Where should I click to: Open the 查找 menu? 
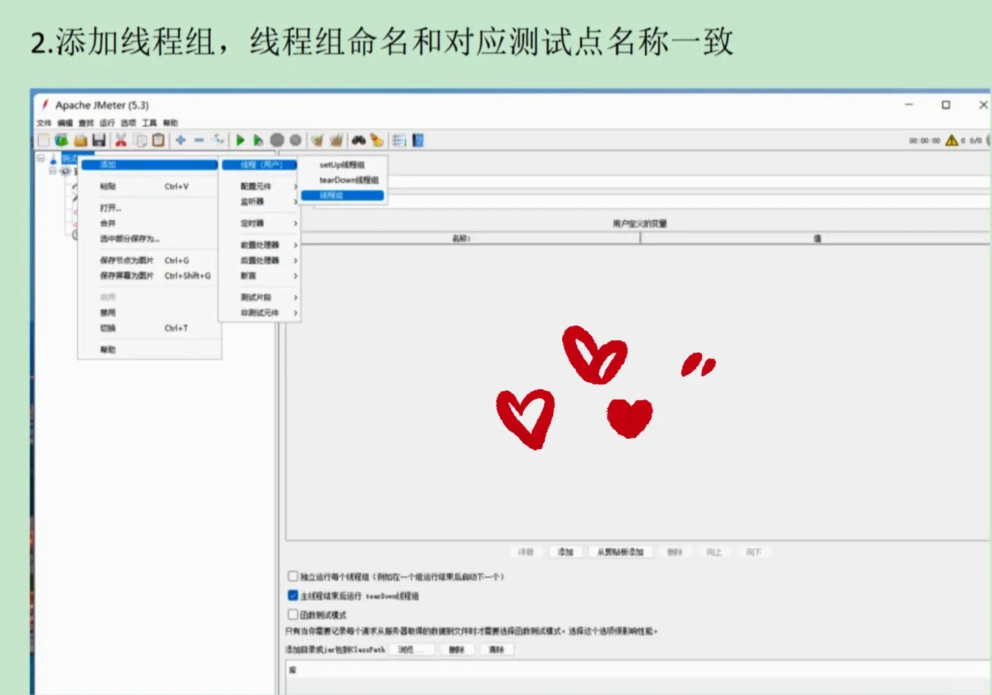(x=86, y=123)
